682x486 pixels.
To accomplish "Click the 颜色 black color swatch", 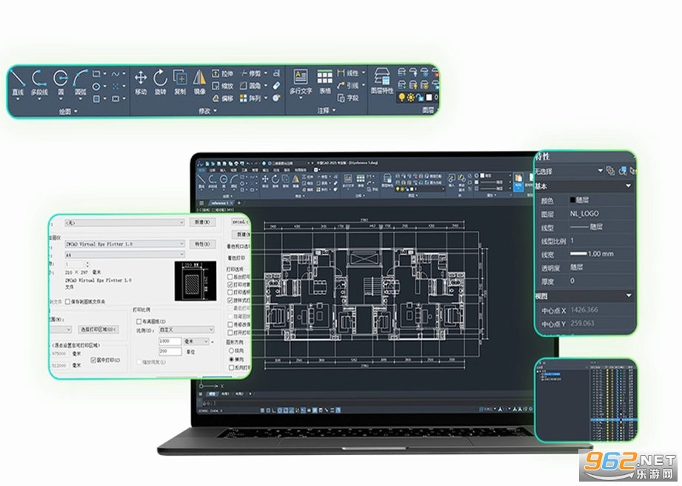I will 573,200.
